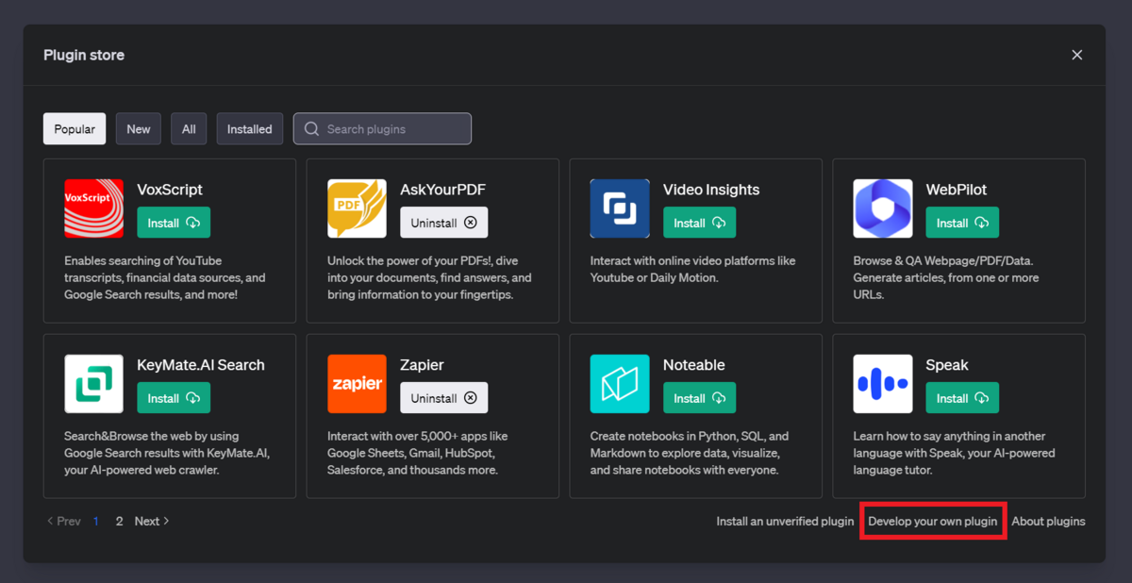Image resolution: width=1132 pixels, height=583 pixels.
Task: Click the Video Insights title text
Action: tap(711, 190)
